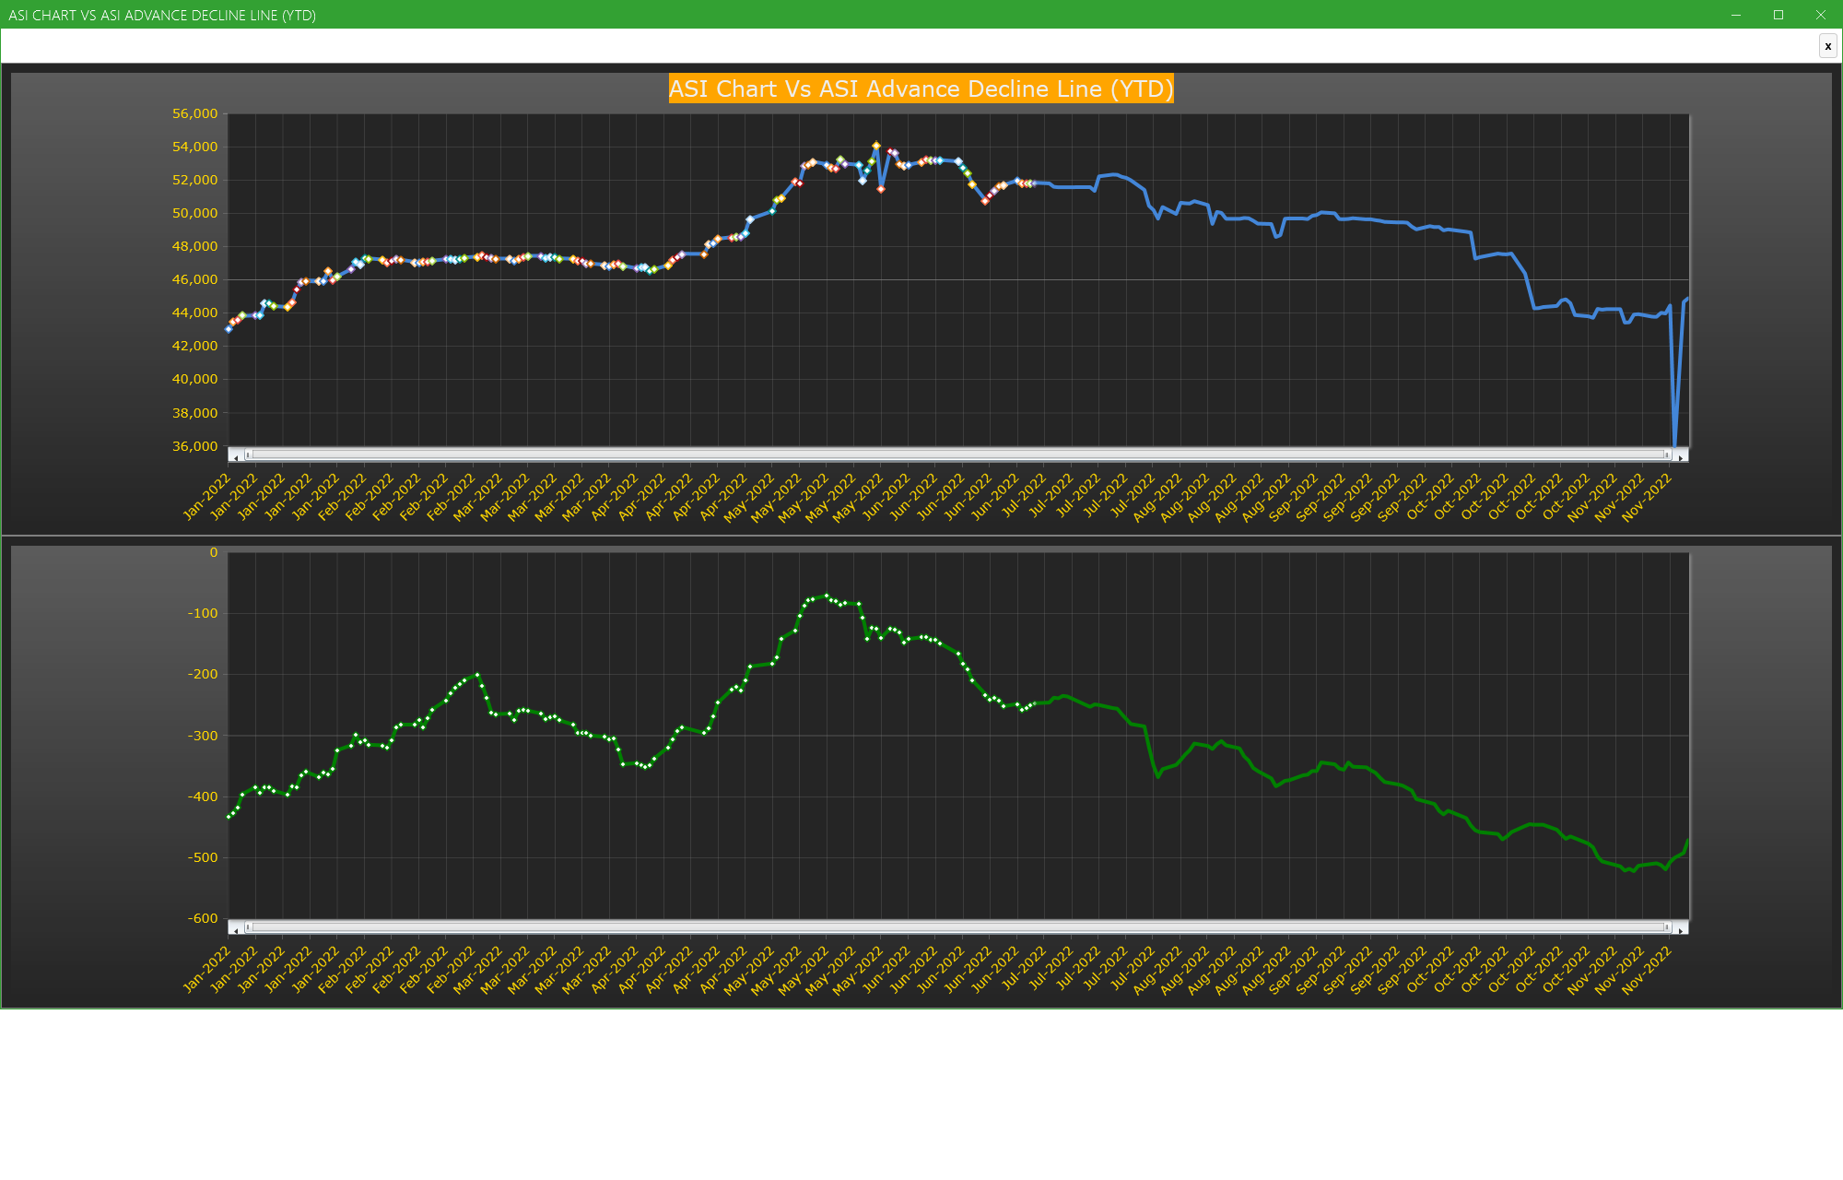Viewport: 1843px width, 1180px height.
Task: Click the right scroll arrow under the ASI price chart
Action: tap(1681, 456)
